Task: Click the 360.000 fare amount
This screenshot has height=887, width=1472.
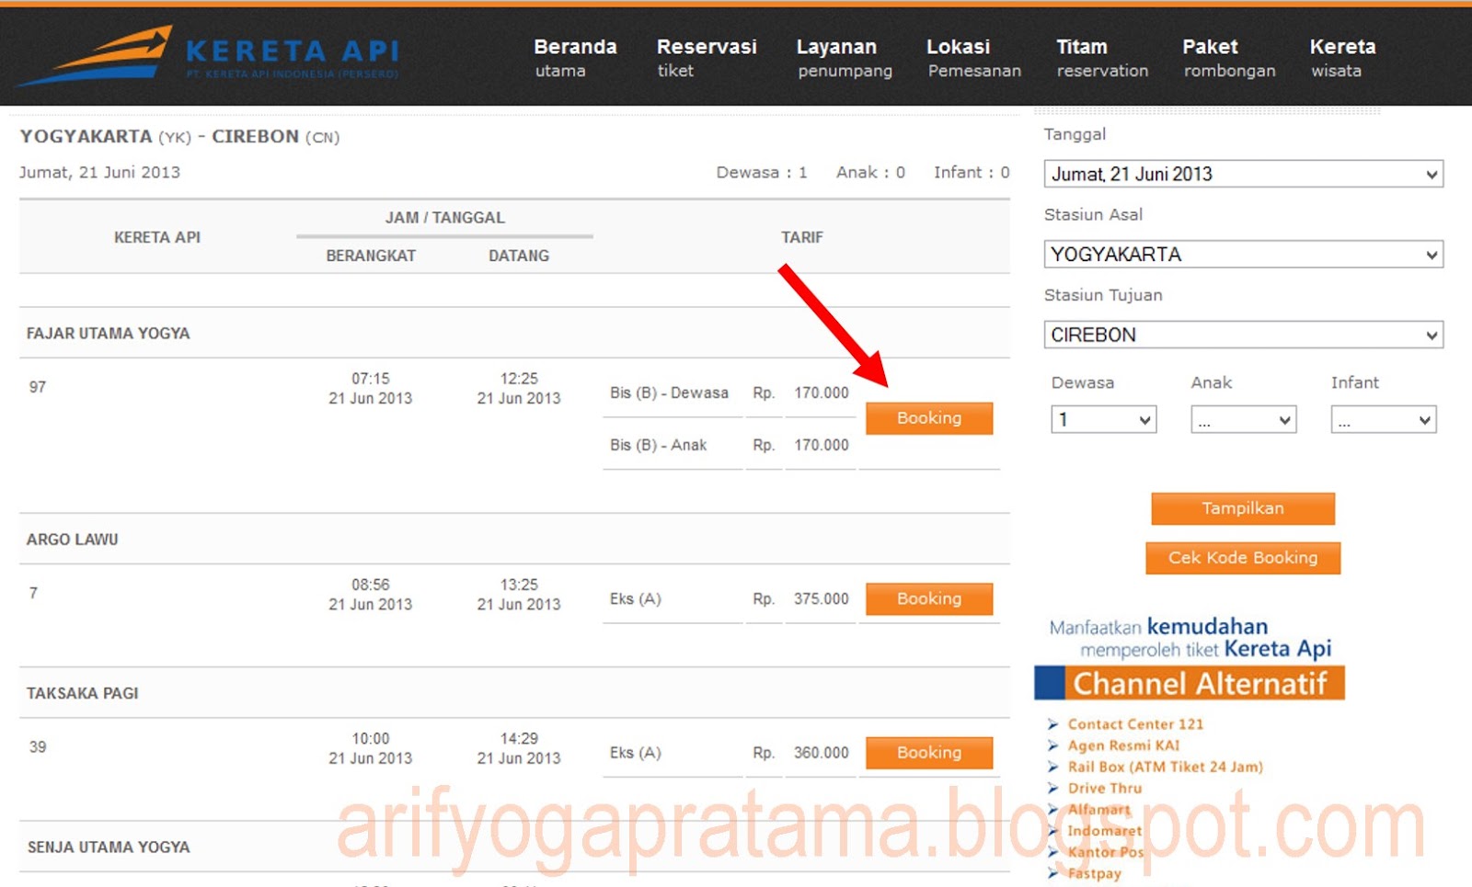Action: (822, 753)
